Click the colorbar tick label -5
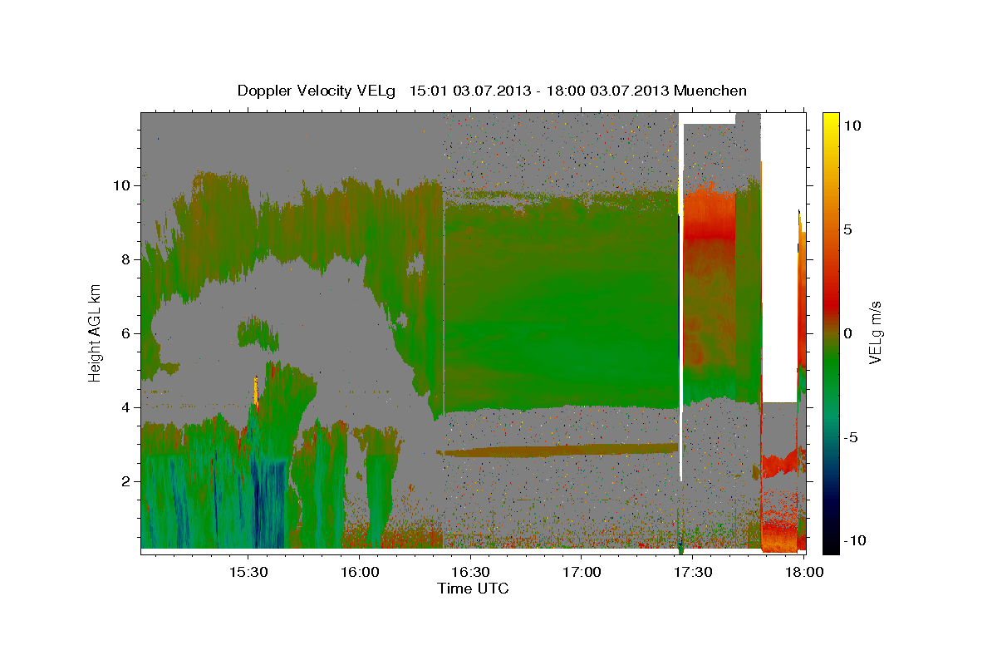This screenshot has width=997, height=665. point(852,437)
